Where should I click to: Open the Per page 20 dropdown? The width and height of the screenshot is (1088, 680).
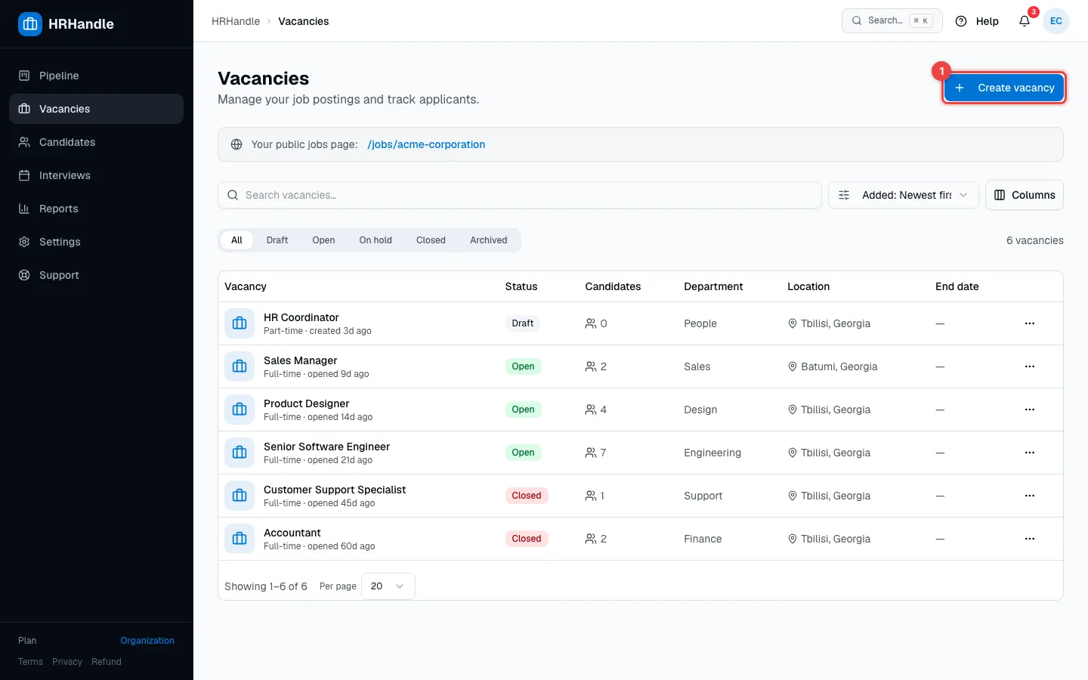pyautogui.click(x=388, y=586)
